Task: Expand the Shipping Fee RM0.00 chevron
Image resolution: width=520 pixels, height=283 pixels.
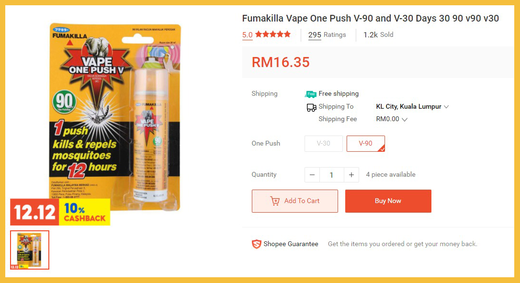Action: pos(404,119)
